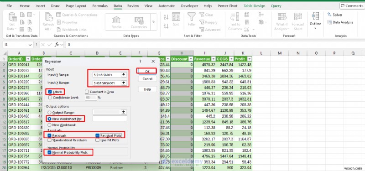This screenshot has height=171, width=365.
Task: Collapse dialog via Input Y Range selector
Action: point(124,75)
